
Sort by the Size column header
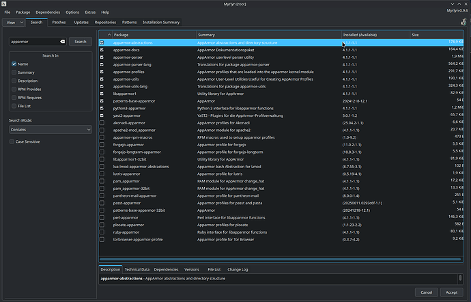tap(437, 35)
